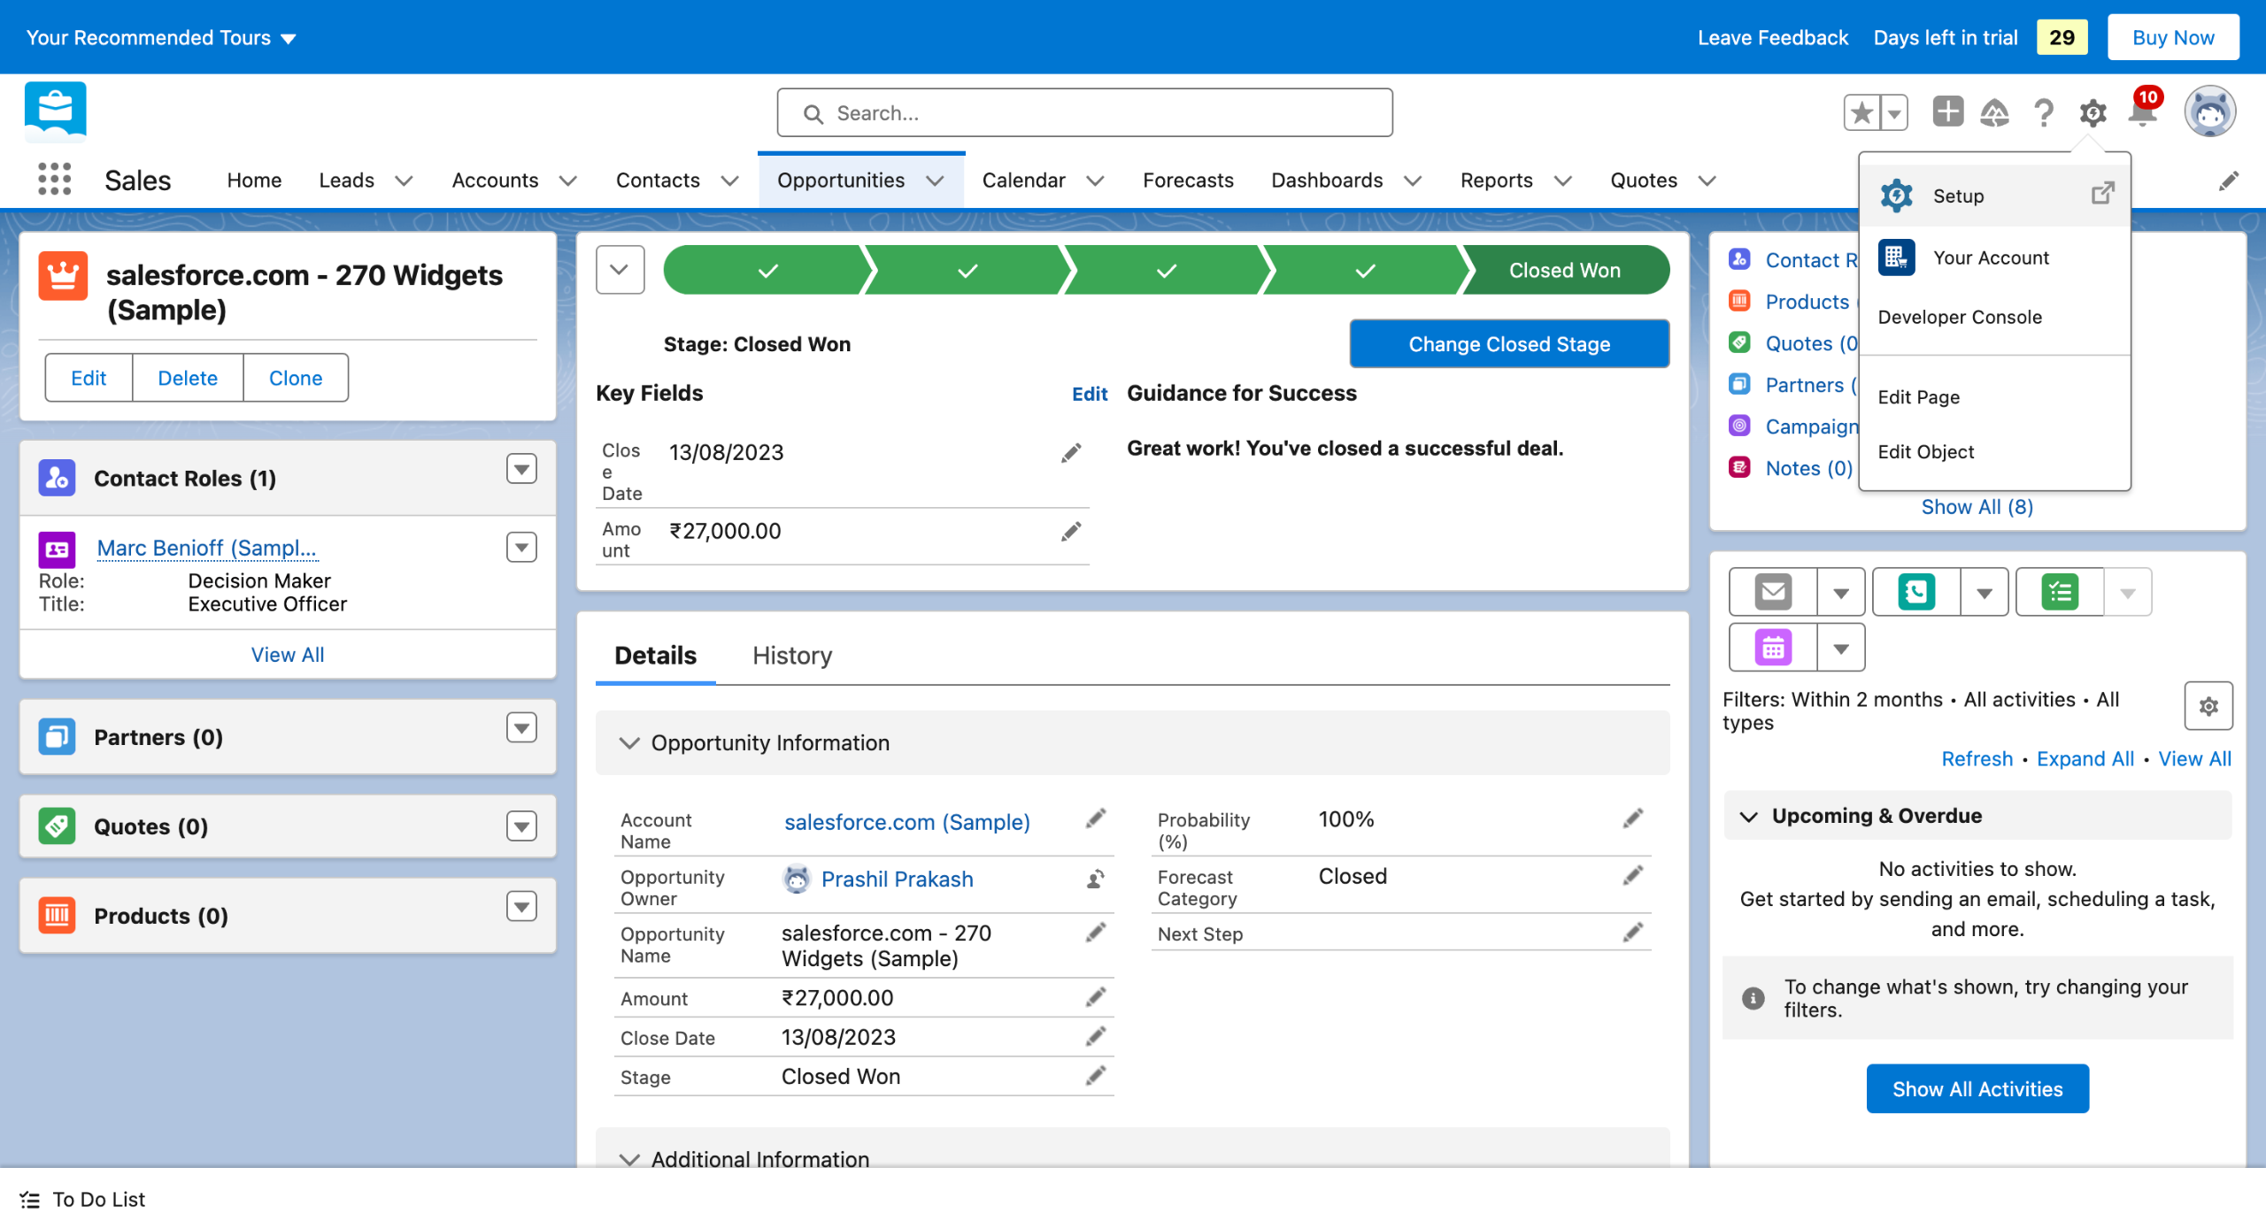Click the pencil icon to edit navigation bar

pos(2229,181)
